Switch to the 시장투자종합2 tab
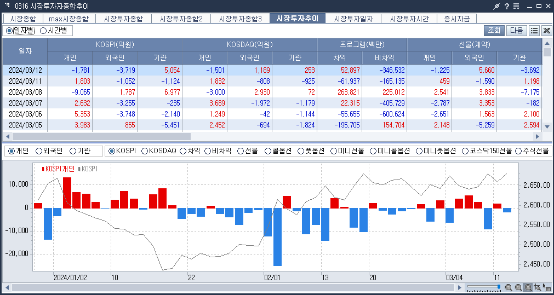 181,19
